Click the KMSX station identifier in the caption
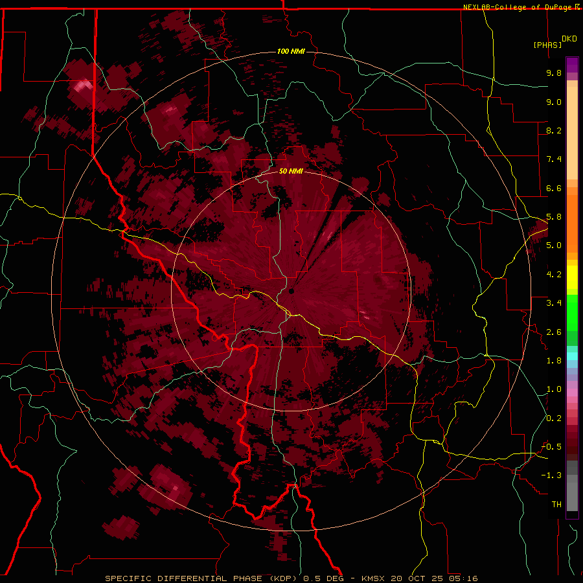 click(374, 578)
